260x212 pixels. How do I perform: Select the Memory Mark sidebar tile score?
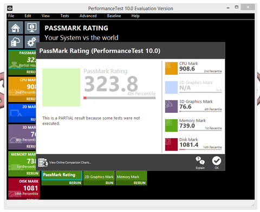pyautogui.click(x=31, y=161)
